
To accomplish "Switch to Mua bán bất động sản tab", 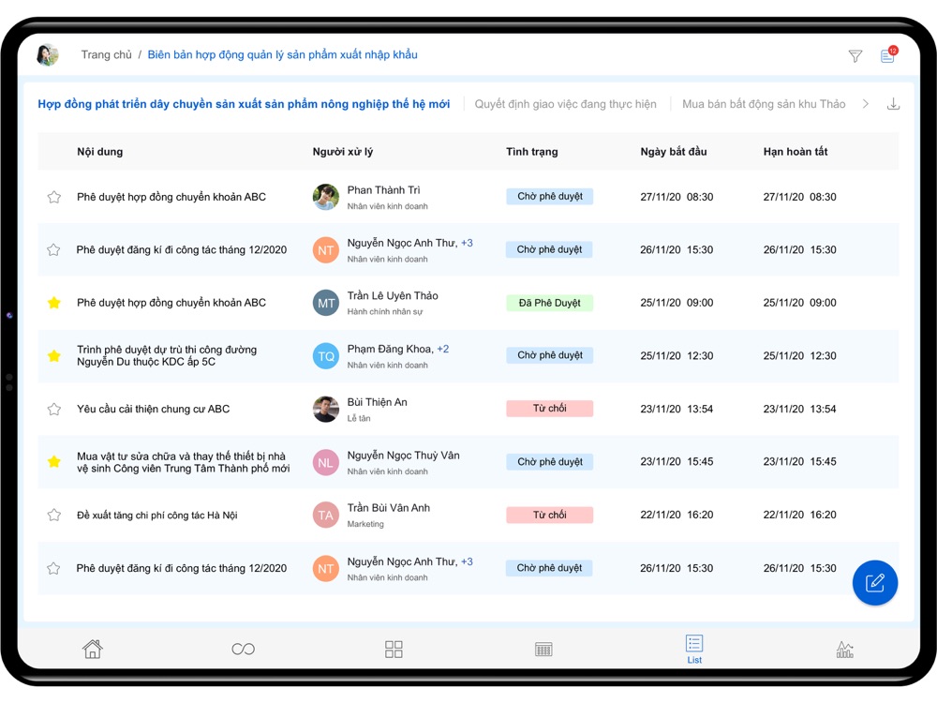I will [x=764, y=104].
